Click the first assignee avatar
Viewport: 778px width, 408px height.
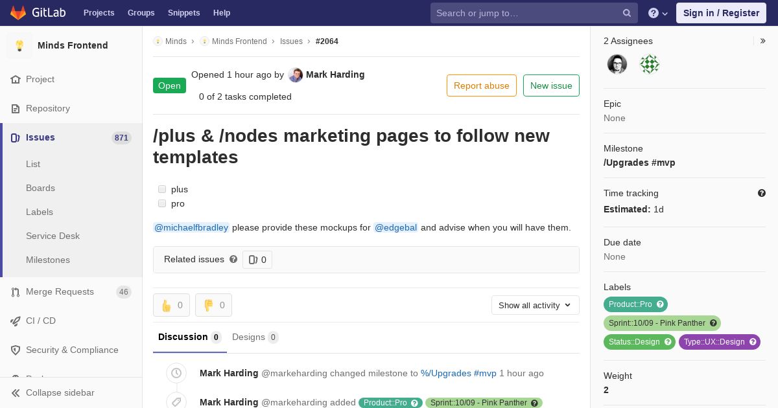[617, 64]
